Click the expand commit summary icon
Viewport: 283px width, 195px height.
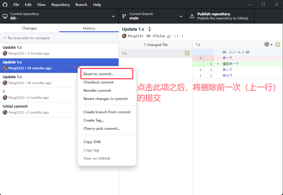[x=150, y=29]
